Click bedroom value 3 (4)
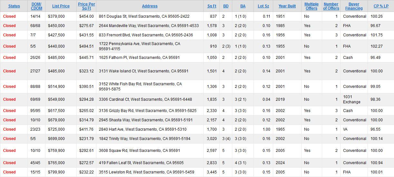 click(226, 139)
